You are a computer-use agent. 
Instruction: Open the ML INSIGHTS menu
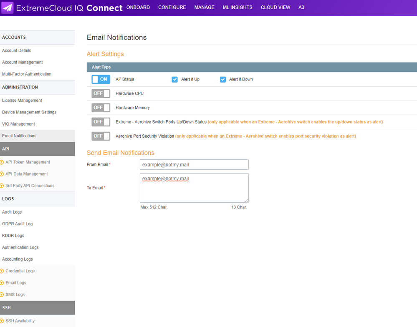[x=238, y=8]
